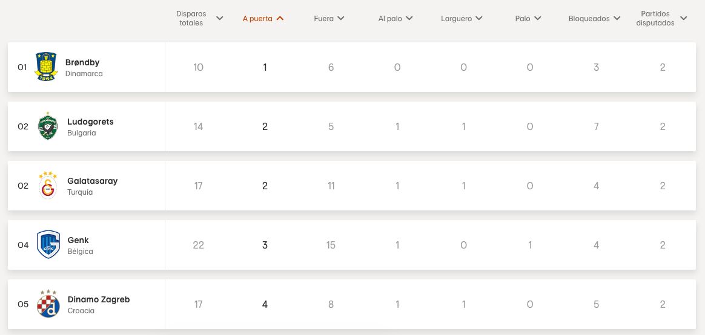This screenshot has height=335, width=705.
Task: Open the Galatasaray team name link
Action: pyautogui.click(x=92, y=181)
